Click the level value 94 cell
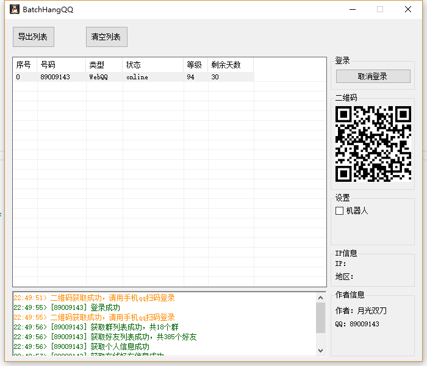 tap(190, 77)
